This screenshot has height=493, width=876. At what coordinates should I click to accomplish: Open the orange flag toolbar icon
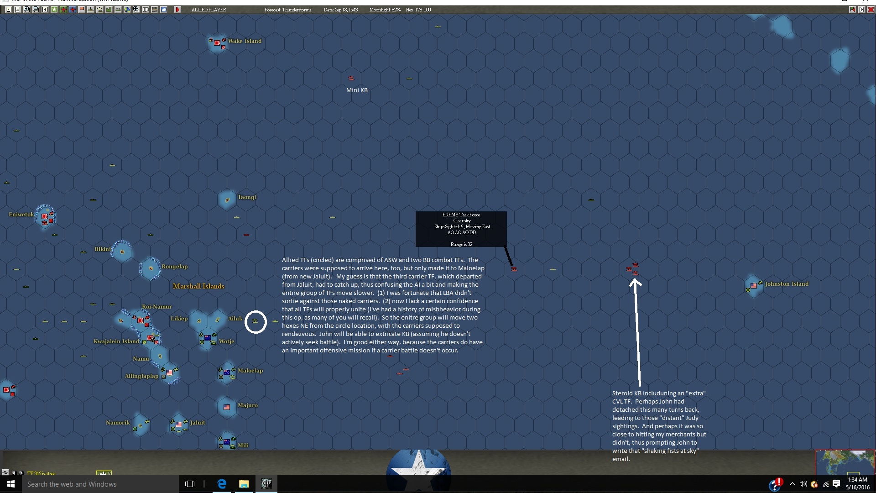tap(82, 10)
